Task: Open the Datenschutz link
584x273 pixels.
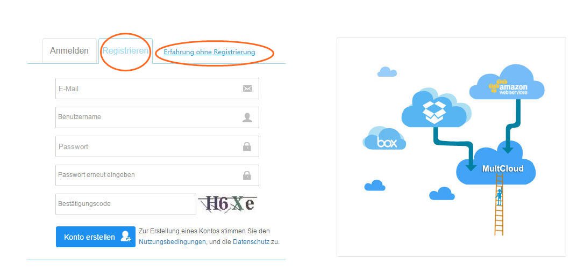Action: [251, 242]
